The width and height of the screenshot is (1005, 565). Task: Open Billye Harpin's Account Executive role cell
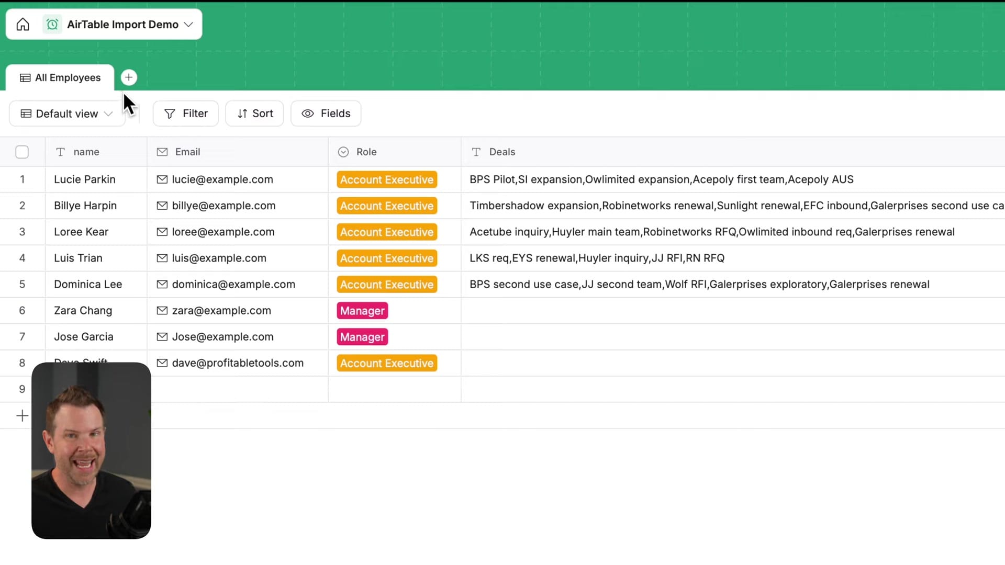click(395, 206)
